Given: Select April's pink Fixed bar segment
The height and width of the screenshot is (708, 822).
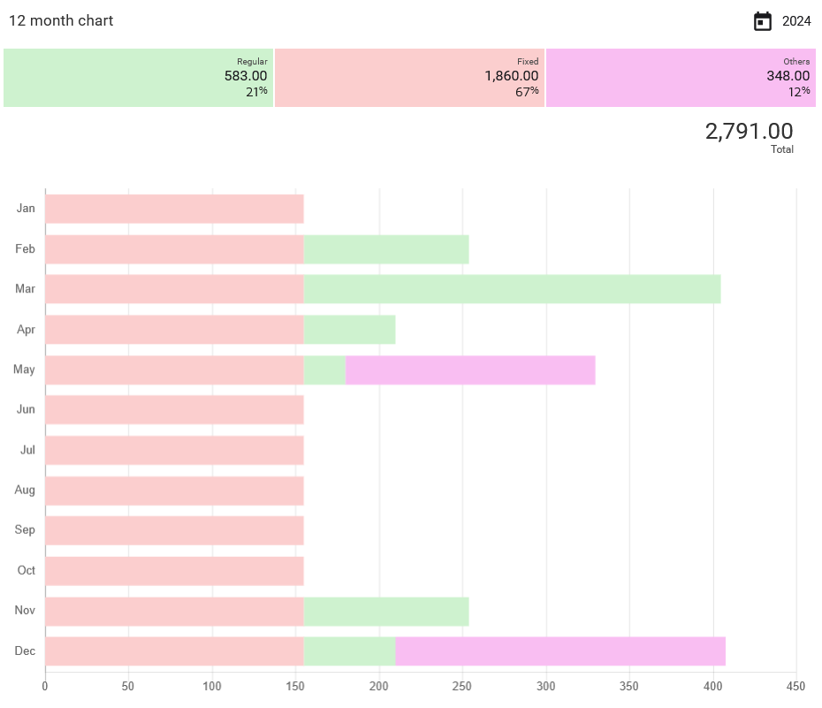Looking at the screenshot, I should coord(172,329).
